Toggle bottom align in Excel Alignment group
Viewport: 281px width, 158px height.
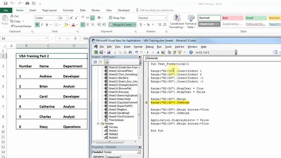(x=92, y=18)
